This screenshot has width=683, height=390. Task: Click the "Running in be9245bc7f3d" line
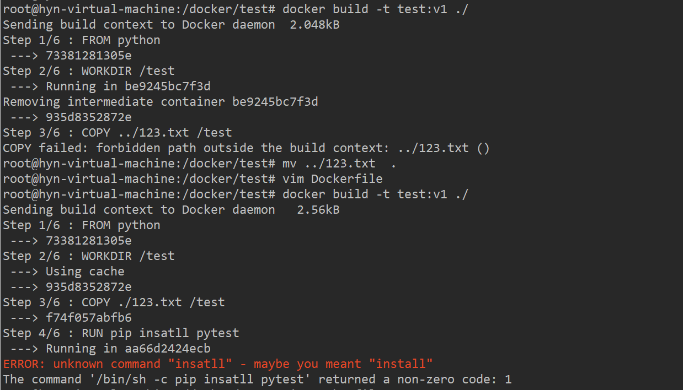[x=127, y=86]
